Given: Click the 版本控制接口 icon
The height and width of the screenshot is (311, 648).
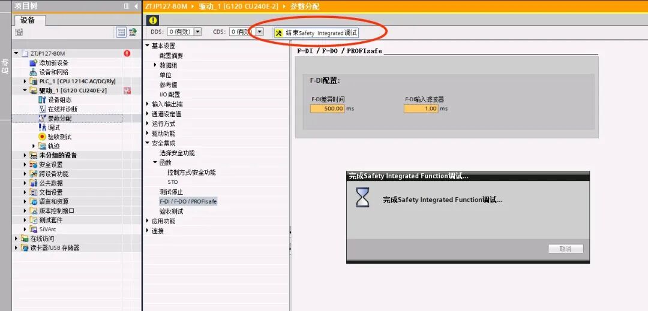Looking at the screenshot, I should [34, 211].
